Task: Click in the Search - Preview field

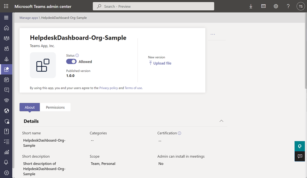Action: point(153,6)
